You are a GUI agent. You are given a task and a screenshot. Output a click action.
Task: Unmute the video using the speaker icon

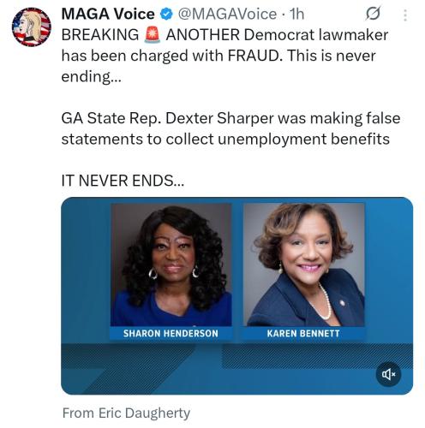pyautogui.click(x=388, y=374)
